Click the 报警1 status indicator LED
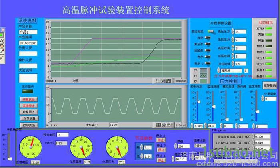Viewport: 280px width, 168px height. (x=268, y=70)
